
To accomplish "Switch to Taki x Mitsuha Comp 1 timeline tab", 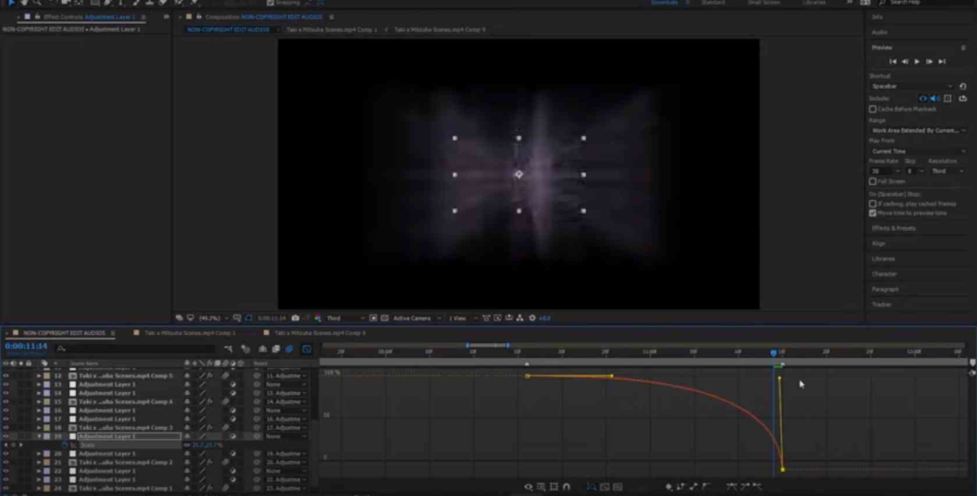I will (190, 333).
